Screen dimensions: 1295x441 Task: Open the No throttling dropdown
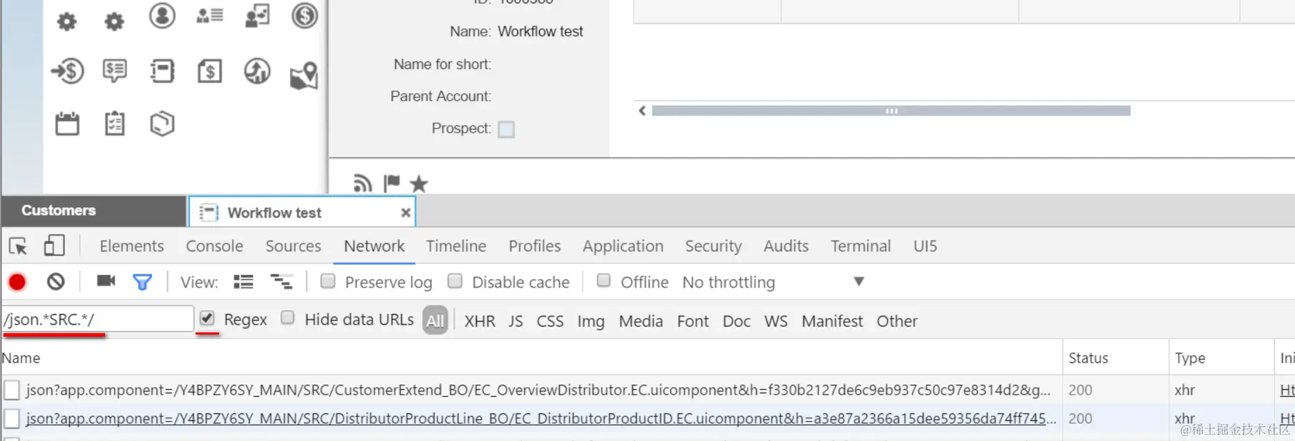point(773,282)
